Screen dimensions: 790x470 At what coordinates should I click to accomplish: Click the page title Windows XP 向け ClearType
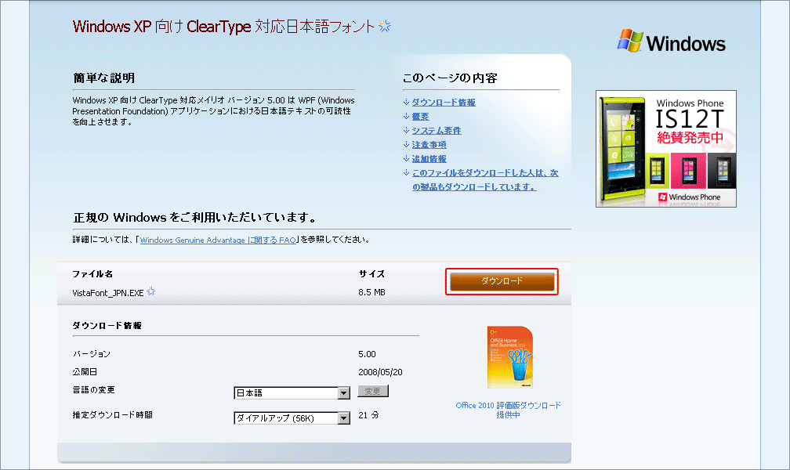[223, 26]
